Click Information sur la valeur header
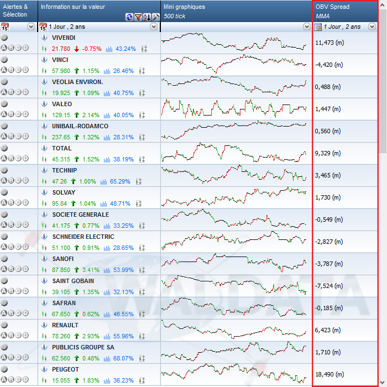The height and width of the screenshot is (387, 387). [x=99, y=11]
